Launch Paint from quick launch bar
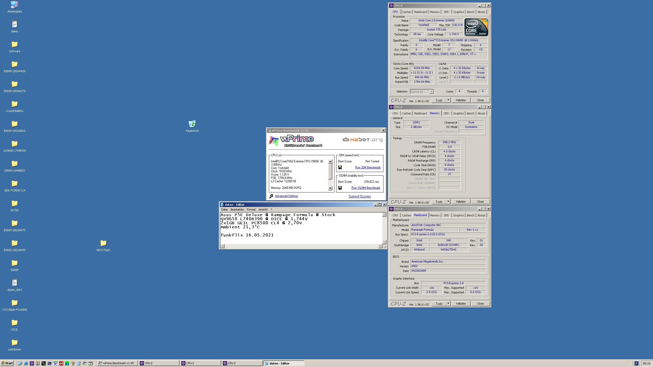This screenshot has height=367, width=653. 73,363
